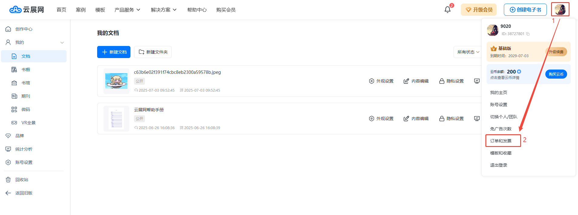Copy the user ID with copy icon
Viewport: 578px width, 215px height.
[x=528, y=34]
